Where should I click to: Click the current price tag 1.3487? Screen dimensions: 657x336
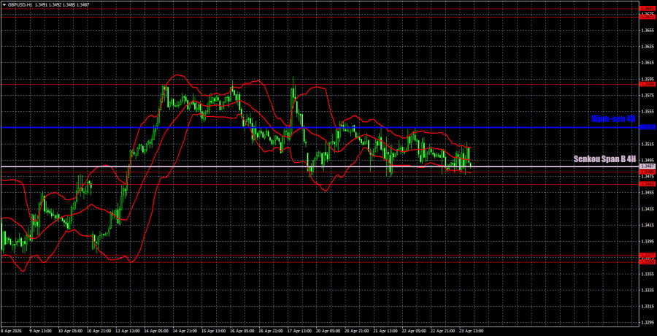coord(647,167)
